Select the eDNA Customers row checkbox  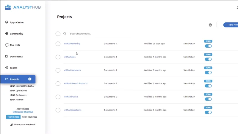[x=58, y=70]
